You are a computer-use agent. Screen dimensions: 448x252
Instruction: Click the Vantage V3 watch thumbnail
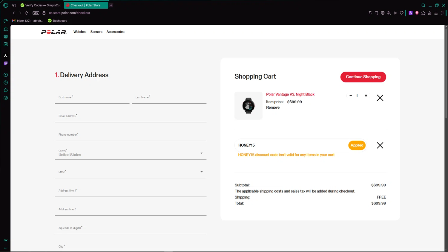[x=248, y=106]
